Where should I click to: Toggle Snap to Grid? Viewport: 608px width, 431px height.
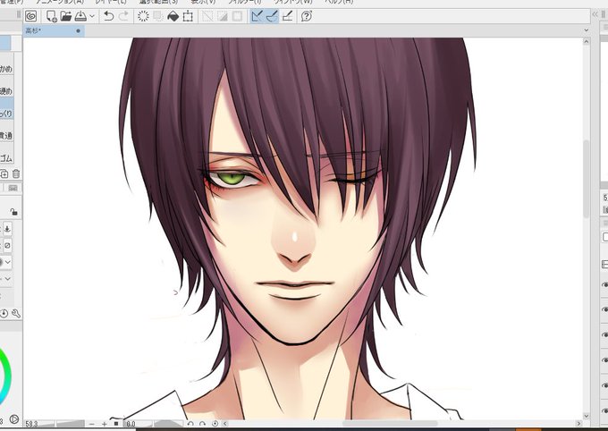287,16
